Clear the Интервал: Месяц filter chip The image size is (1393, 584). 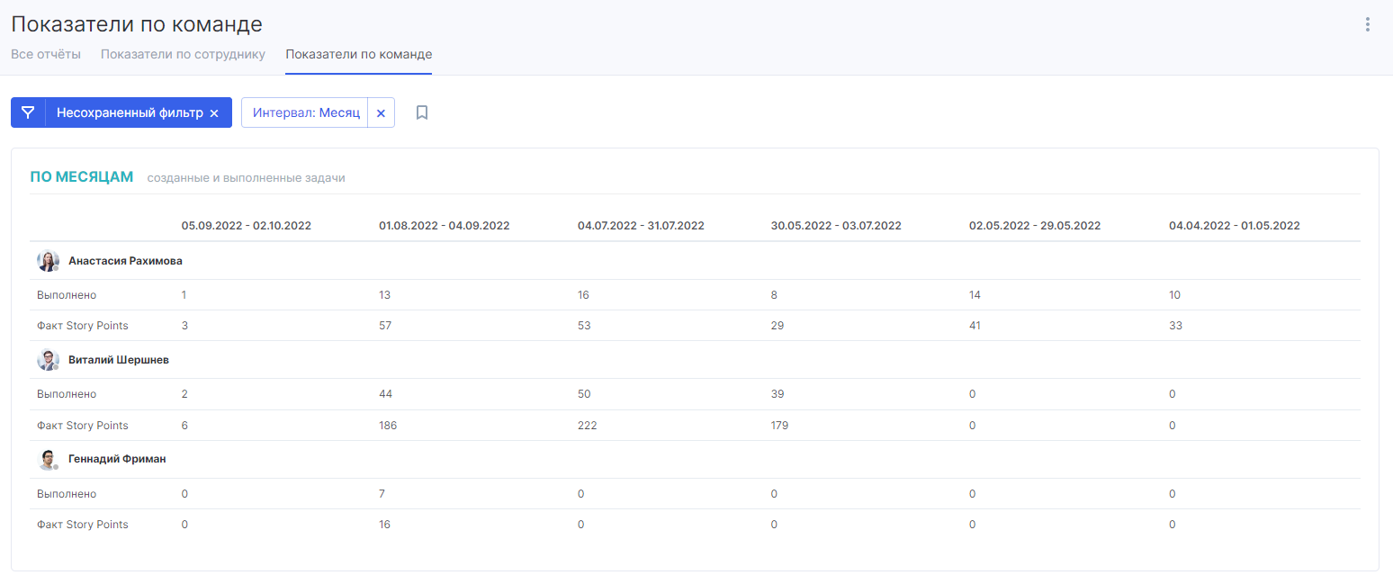[381, 113]
